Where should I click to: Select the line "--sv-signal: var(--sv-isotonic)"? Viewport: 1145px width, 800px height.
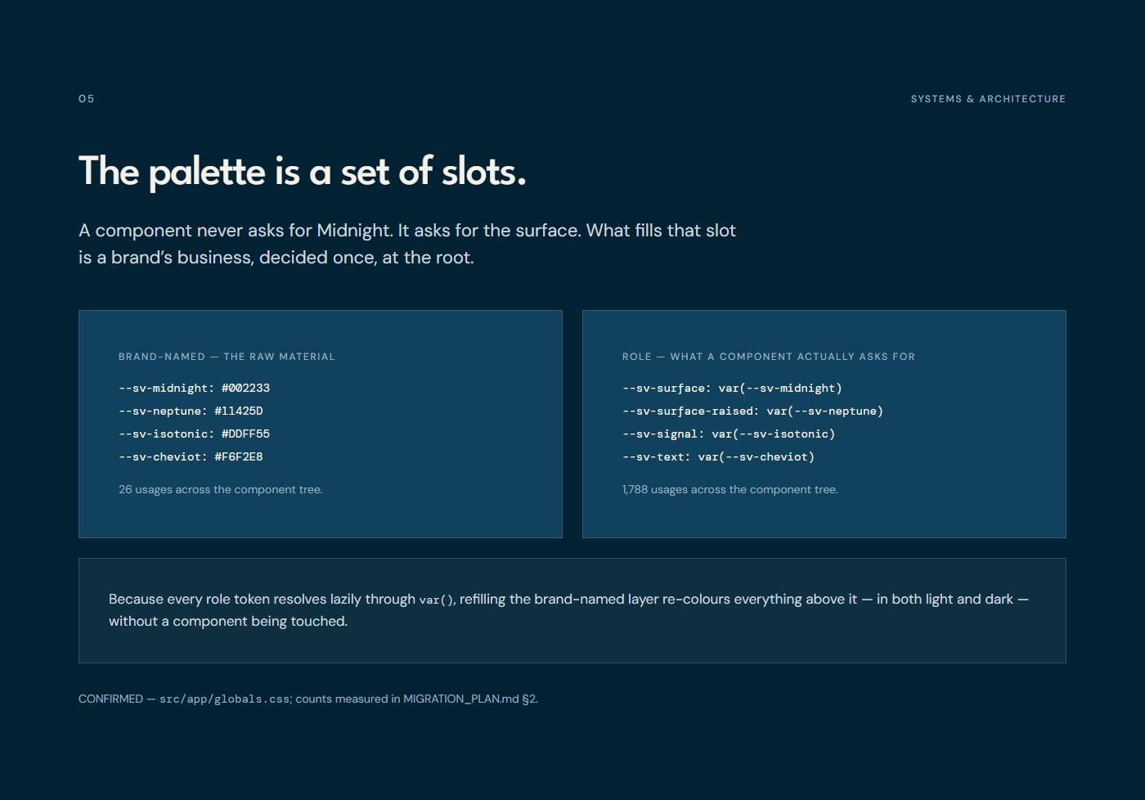[x=729, y=434]
